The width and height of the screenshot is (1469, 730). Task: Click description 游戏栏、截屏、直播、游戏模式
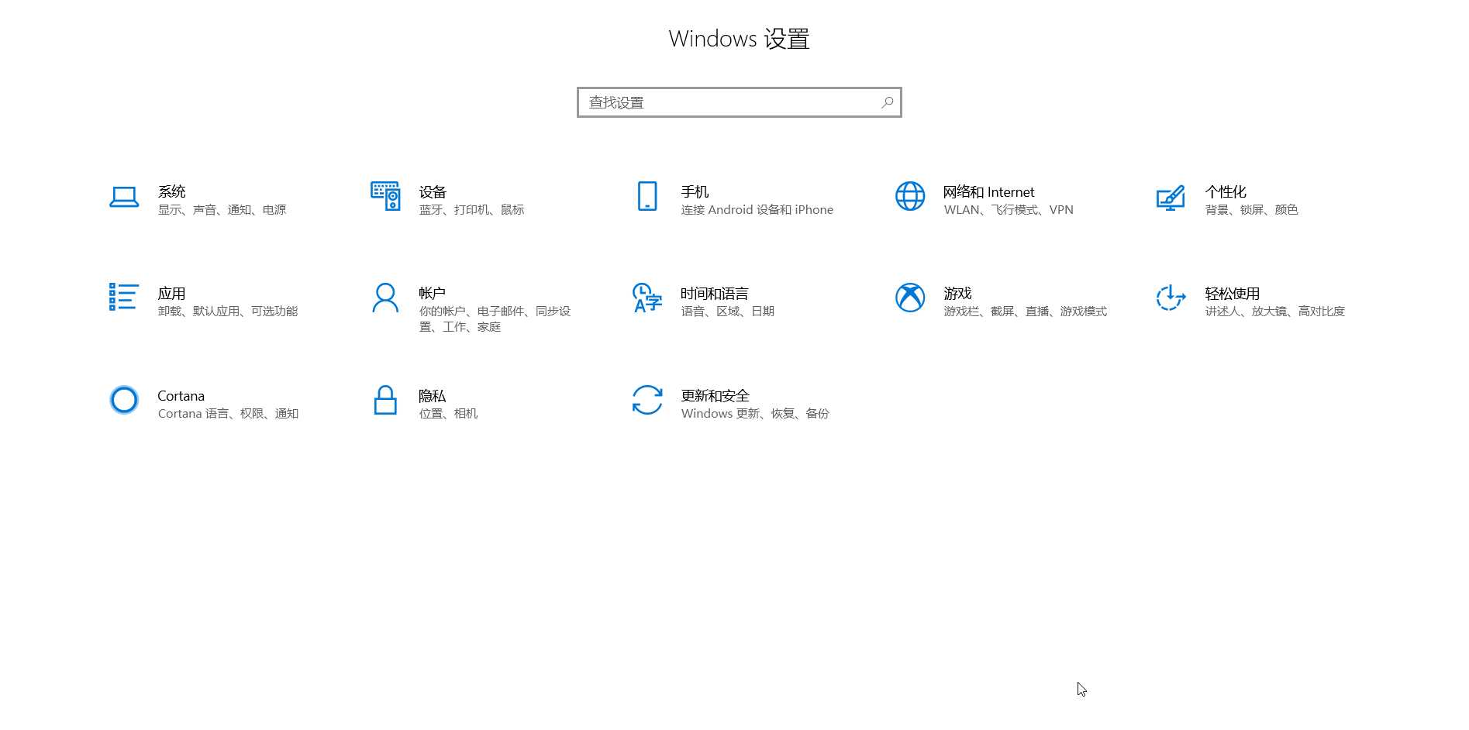(x=1025, y=311)
